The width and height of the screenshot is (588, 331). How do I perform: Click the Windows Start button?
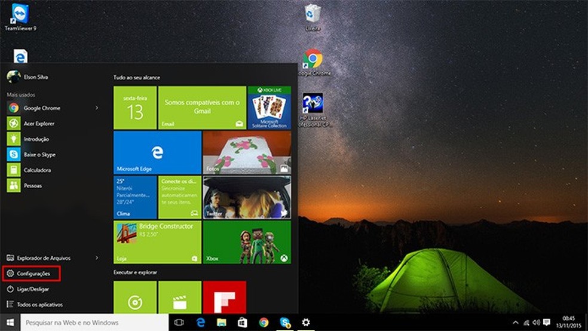[10, 323]
